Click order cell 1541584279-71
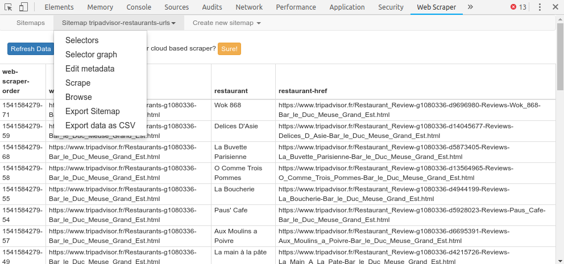Screen dimensions: 564x264 (x=23, y=110)
